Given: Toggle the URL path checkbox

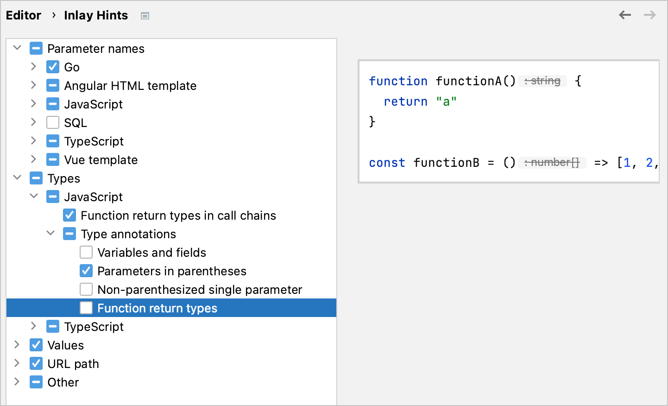Looking at the screenshot, I should pos(36,363).
